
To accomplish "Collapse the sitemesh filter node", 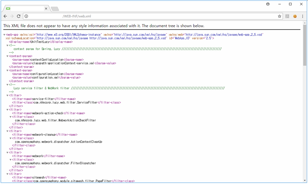I will pos(7,174).
